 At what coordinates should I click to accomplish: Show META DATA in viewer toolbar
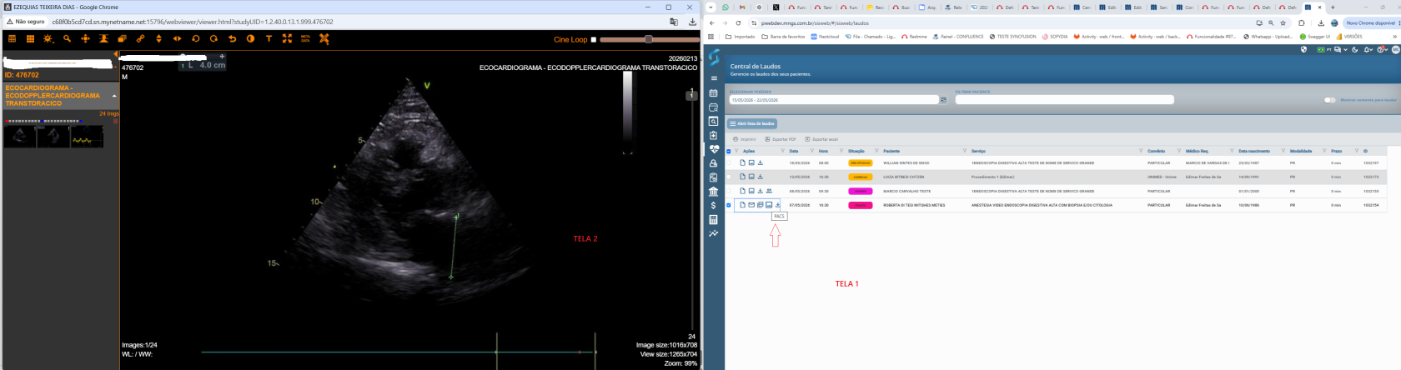(x=305, y=37)
